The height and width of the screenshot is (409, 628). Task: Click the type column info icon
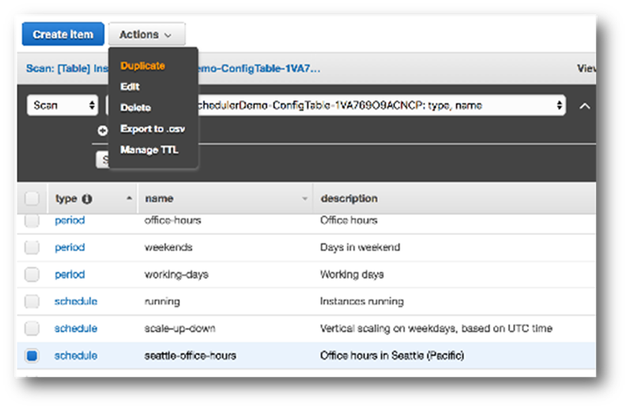click(x=87, y=199)
